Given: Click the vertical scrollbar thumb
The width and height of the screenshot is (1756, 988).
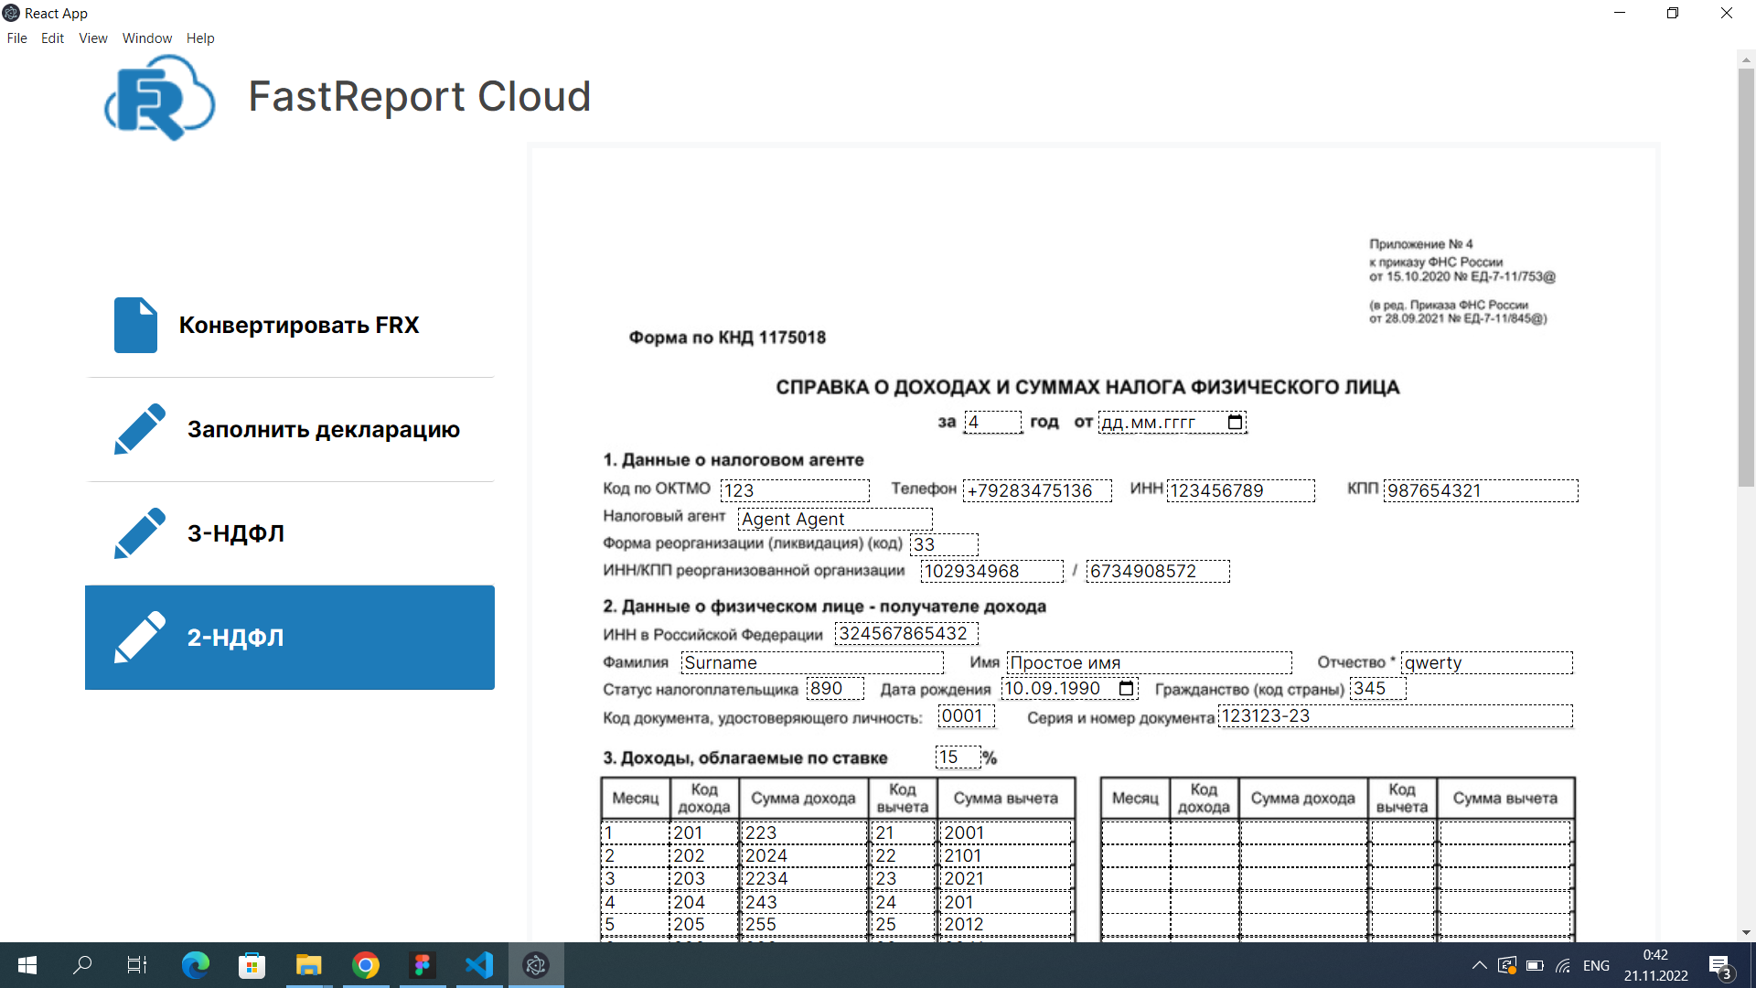Looking at the screenshot, I should click(x=1745, y=274).
